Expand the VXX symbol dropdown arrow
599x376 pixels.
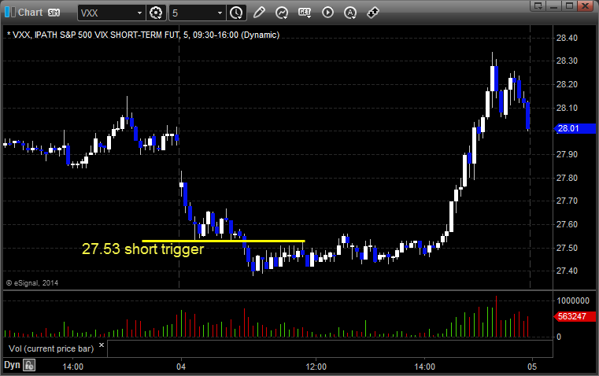(x=139, y=13)
